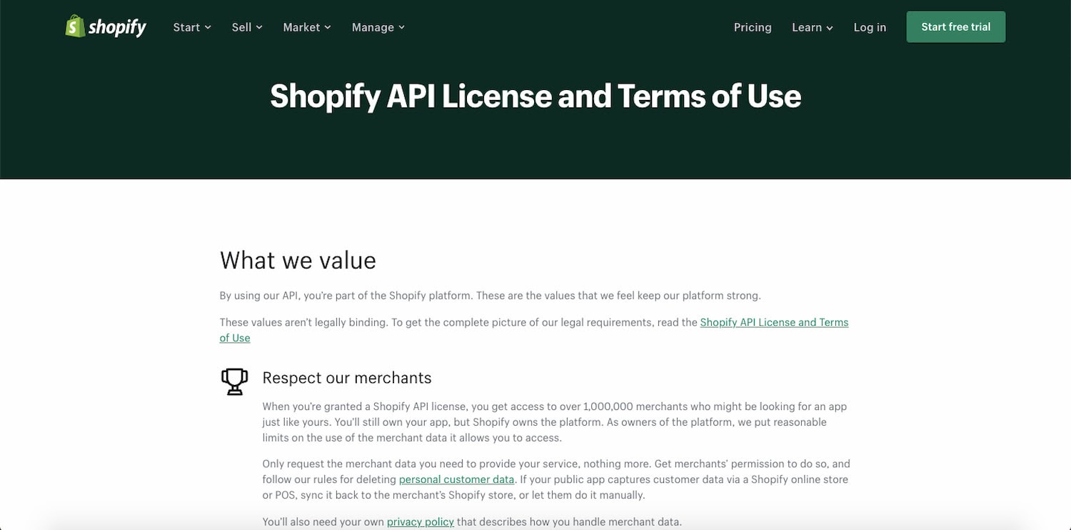
Task: Expand the Learn dropdown menu
Action: click(x=830, y=27)
